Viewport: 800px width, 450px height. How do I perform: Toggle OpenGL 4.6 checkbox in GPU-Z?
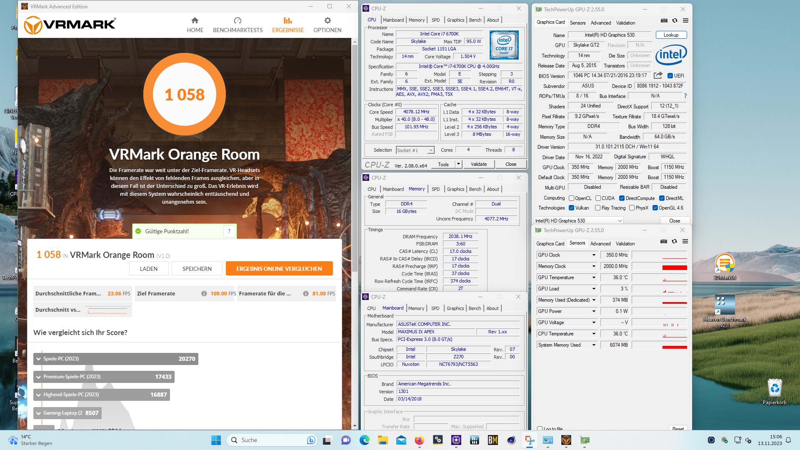tap(655, 208)
